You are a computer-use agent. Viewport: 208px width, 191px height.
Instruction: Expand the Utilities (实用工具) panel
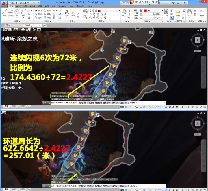(x=180, y=21)
